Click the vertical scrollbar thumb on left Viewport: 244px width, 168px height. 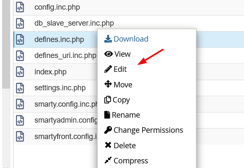pyautogui.click(x=6, y=44)
